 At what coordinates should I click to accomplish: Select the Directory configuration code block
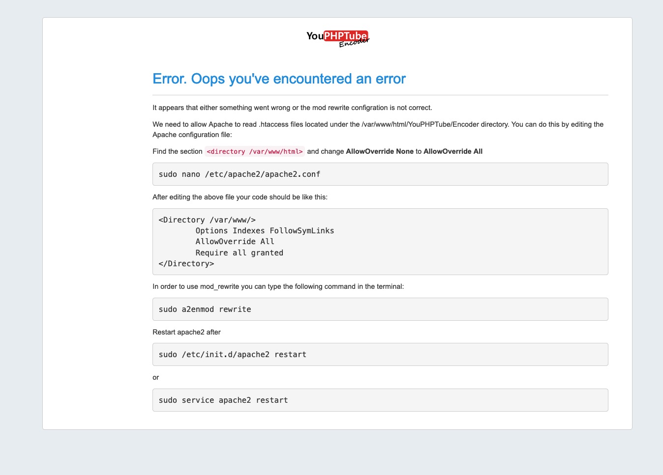pos(380,241)
